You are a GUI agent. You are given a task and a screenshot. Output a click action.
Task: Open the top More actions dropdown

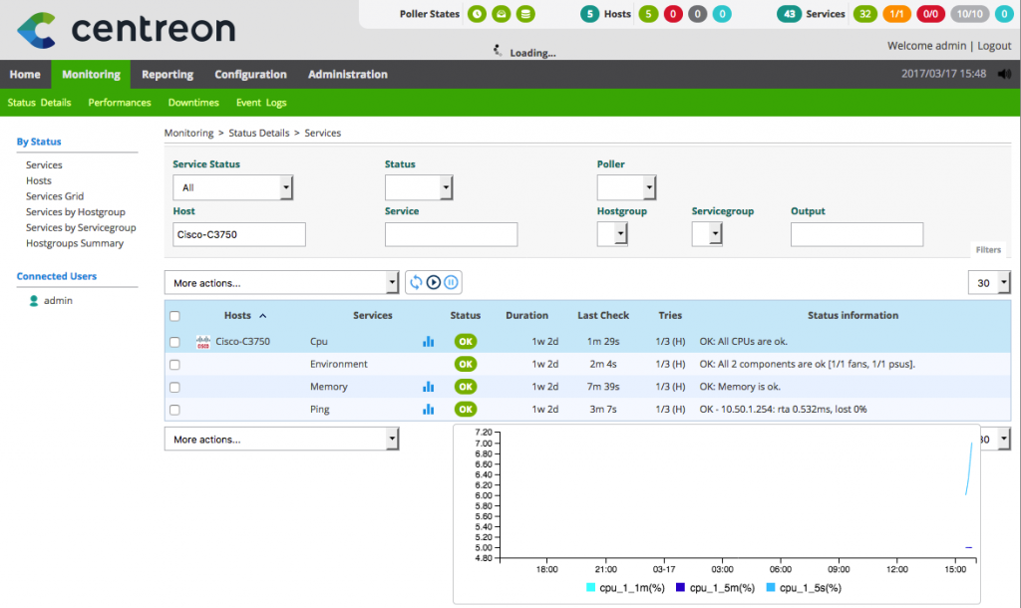281,282
